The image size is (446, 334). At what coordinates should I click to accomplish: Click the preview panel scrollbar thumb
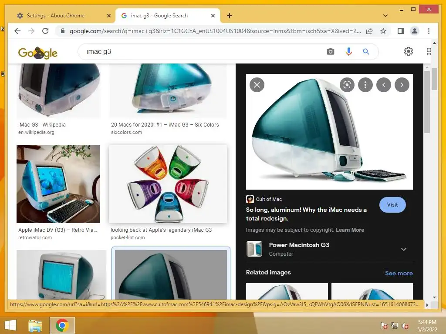pyautogui.click(x=427, y=102)
